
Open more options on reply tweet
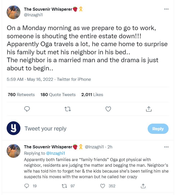point(166,147)
